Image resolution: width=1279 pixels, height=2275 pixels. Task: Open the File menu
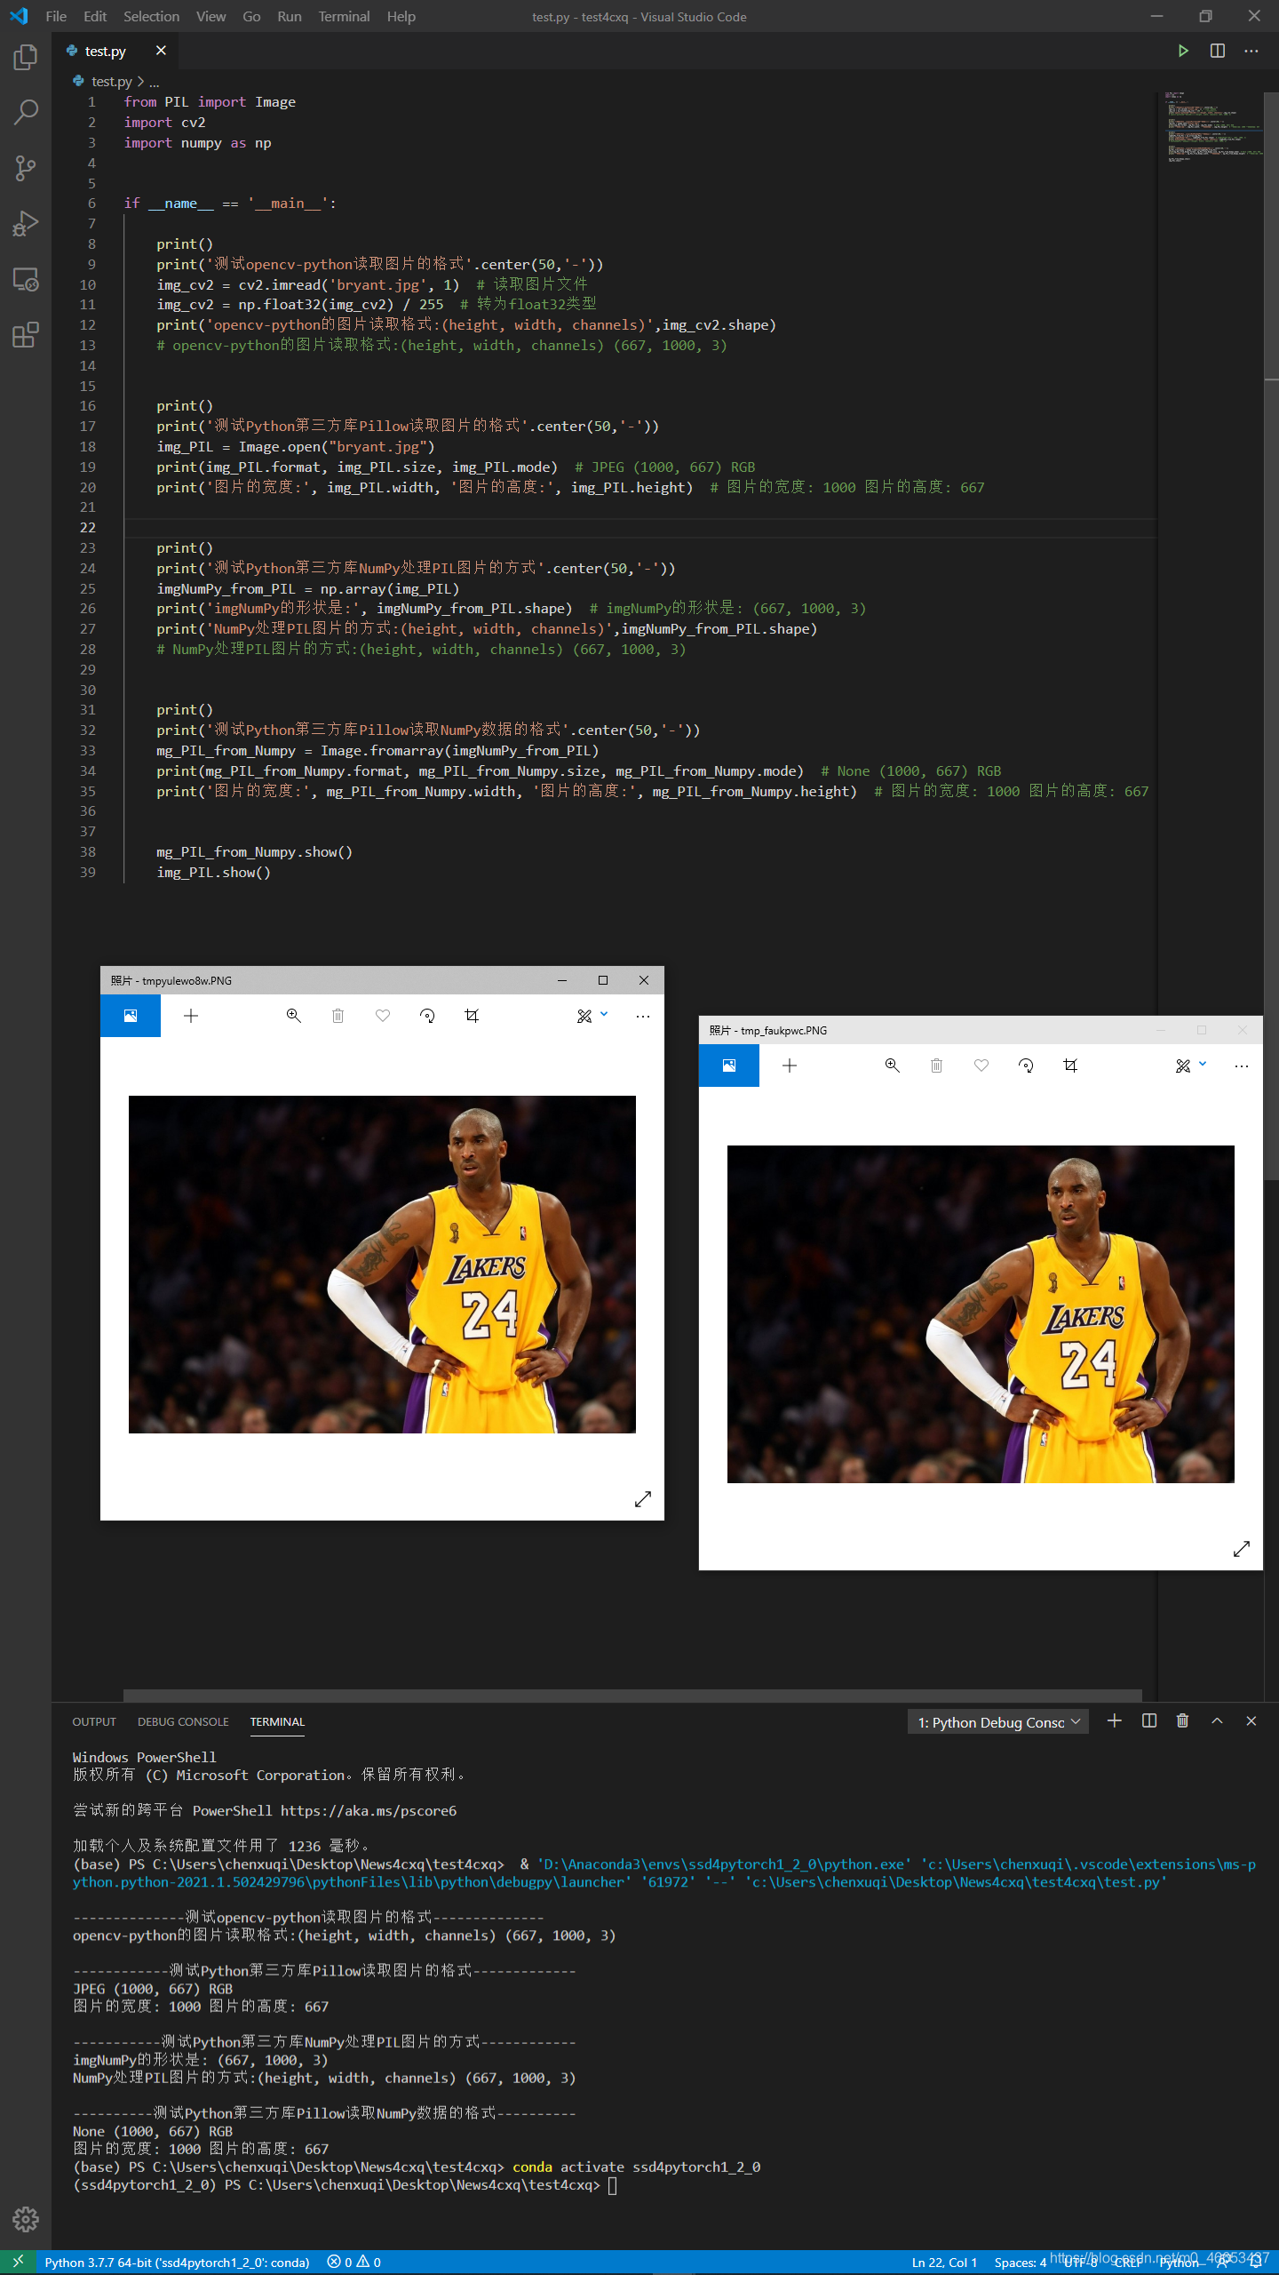click(x=56, y=16)
